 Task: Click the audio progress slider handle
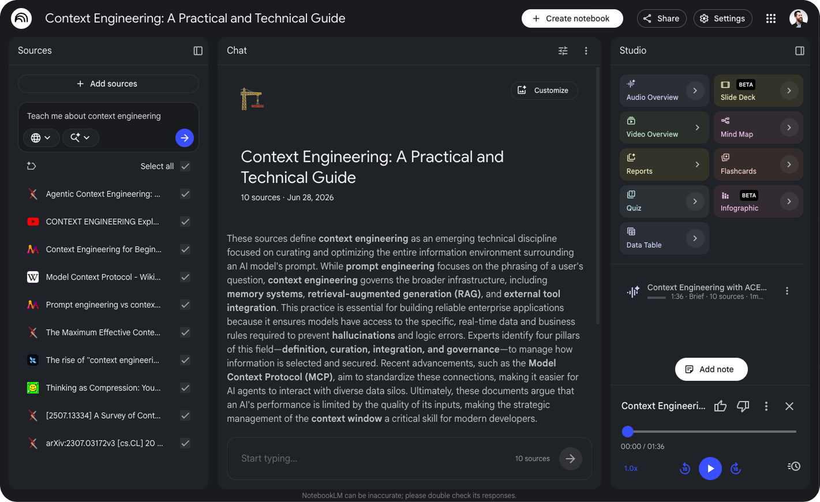[628, 432]
